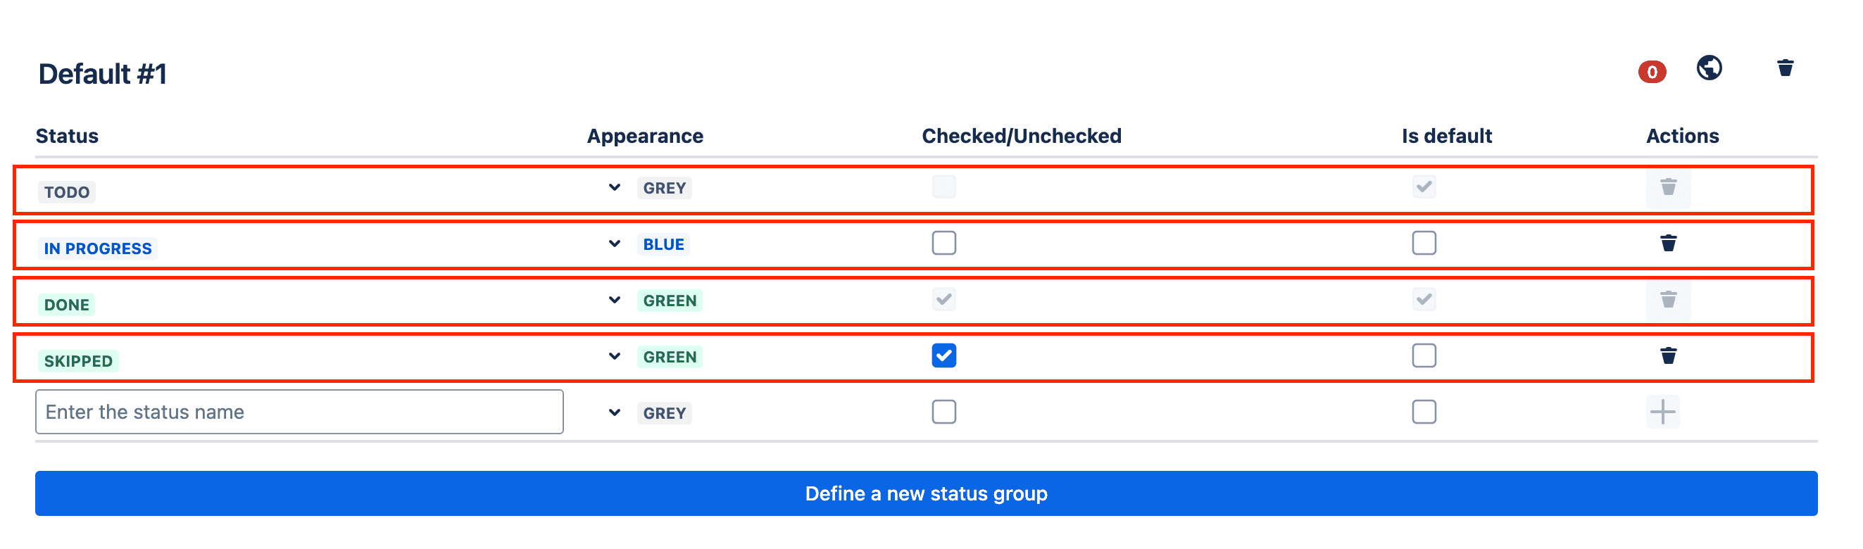Expand the appearance selector on the new status row

(614, 412)
